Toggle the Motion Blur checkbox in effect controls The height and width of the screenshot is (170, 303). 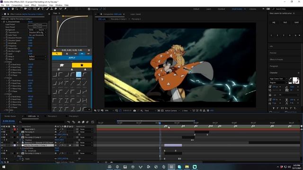click(29, 49)
